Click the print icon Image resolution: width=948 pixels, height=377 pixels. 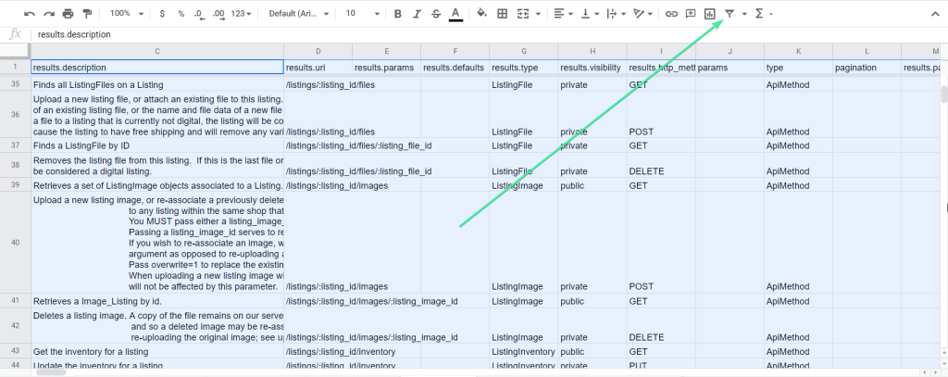click(68, 13)
